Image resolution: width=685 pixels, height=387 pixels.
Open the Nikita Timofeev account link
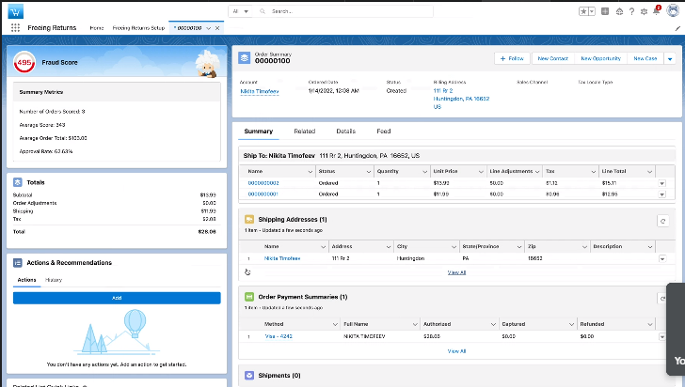[259, 92]
